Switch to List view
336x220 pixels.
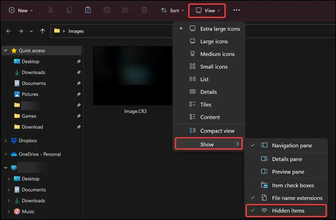pos(209,79)
